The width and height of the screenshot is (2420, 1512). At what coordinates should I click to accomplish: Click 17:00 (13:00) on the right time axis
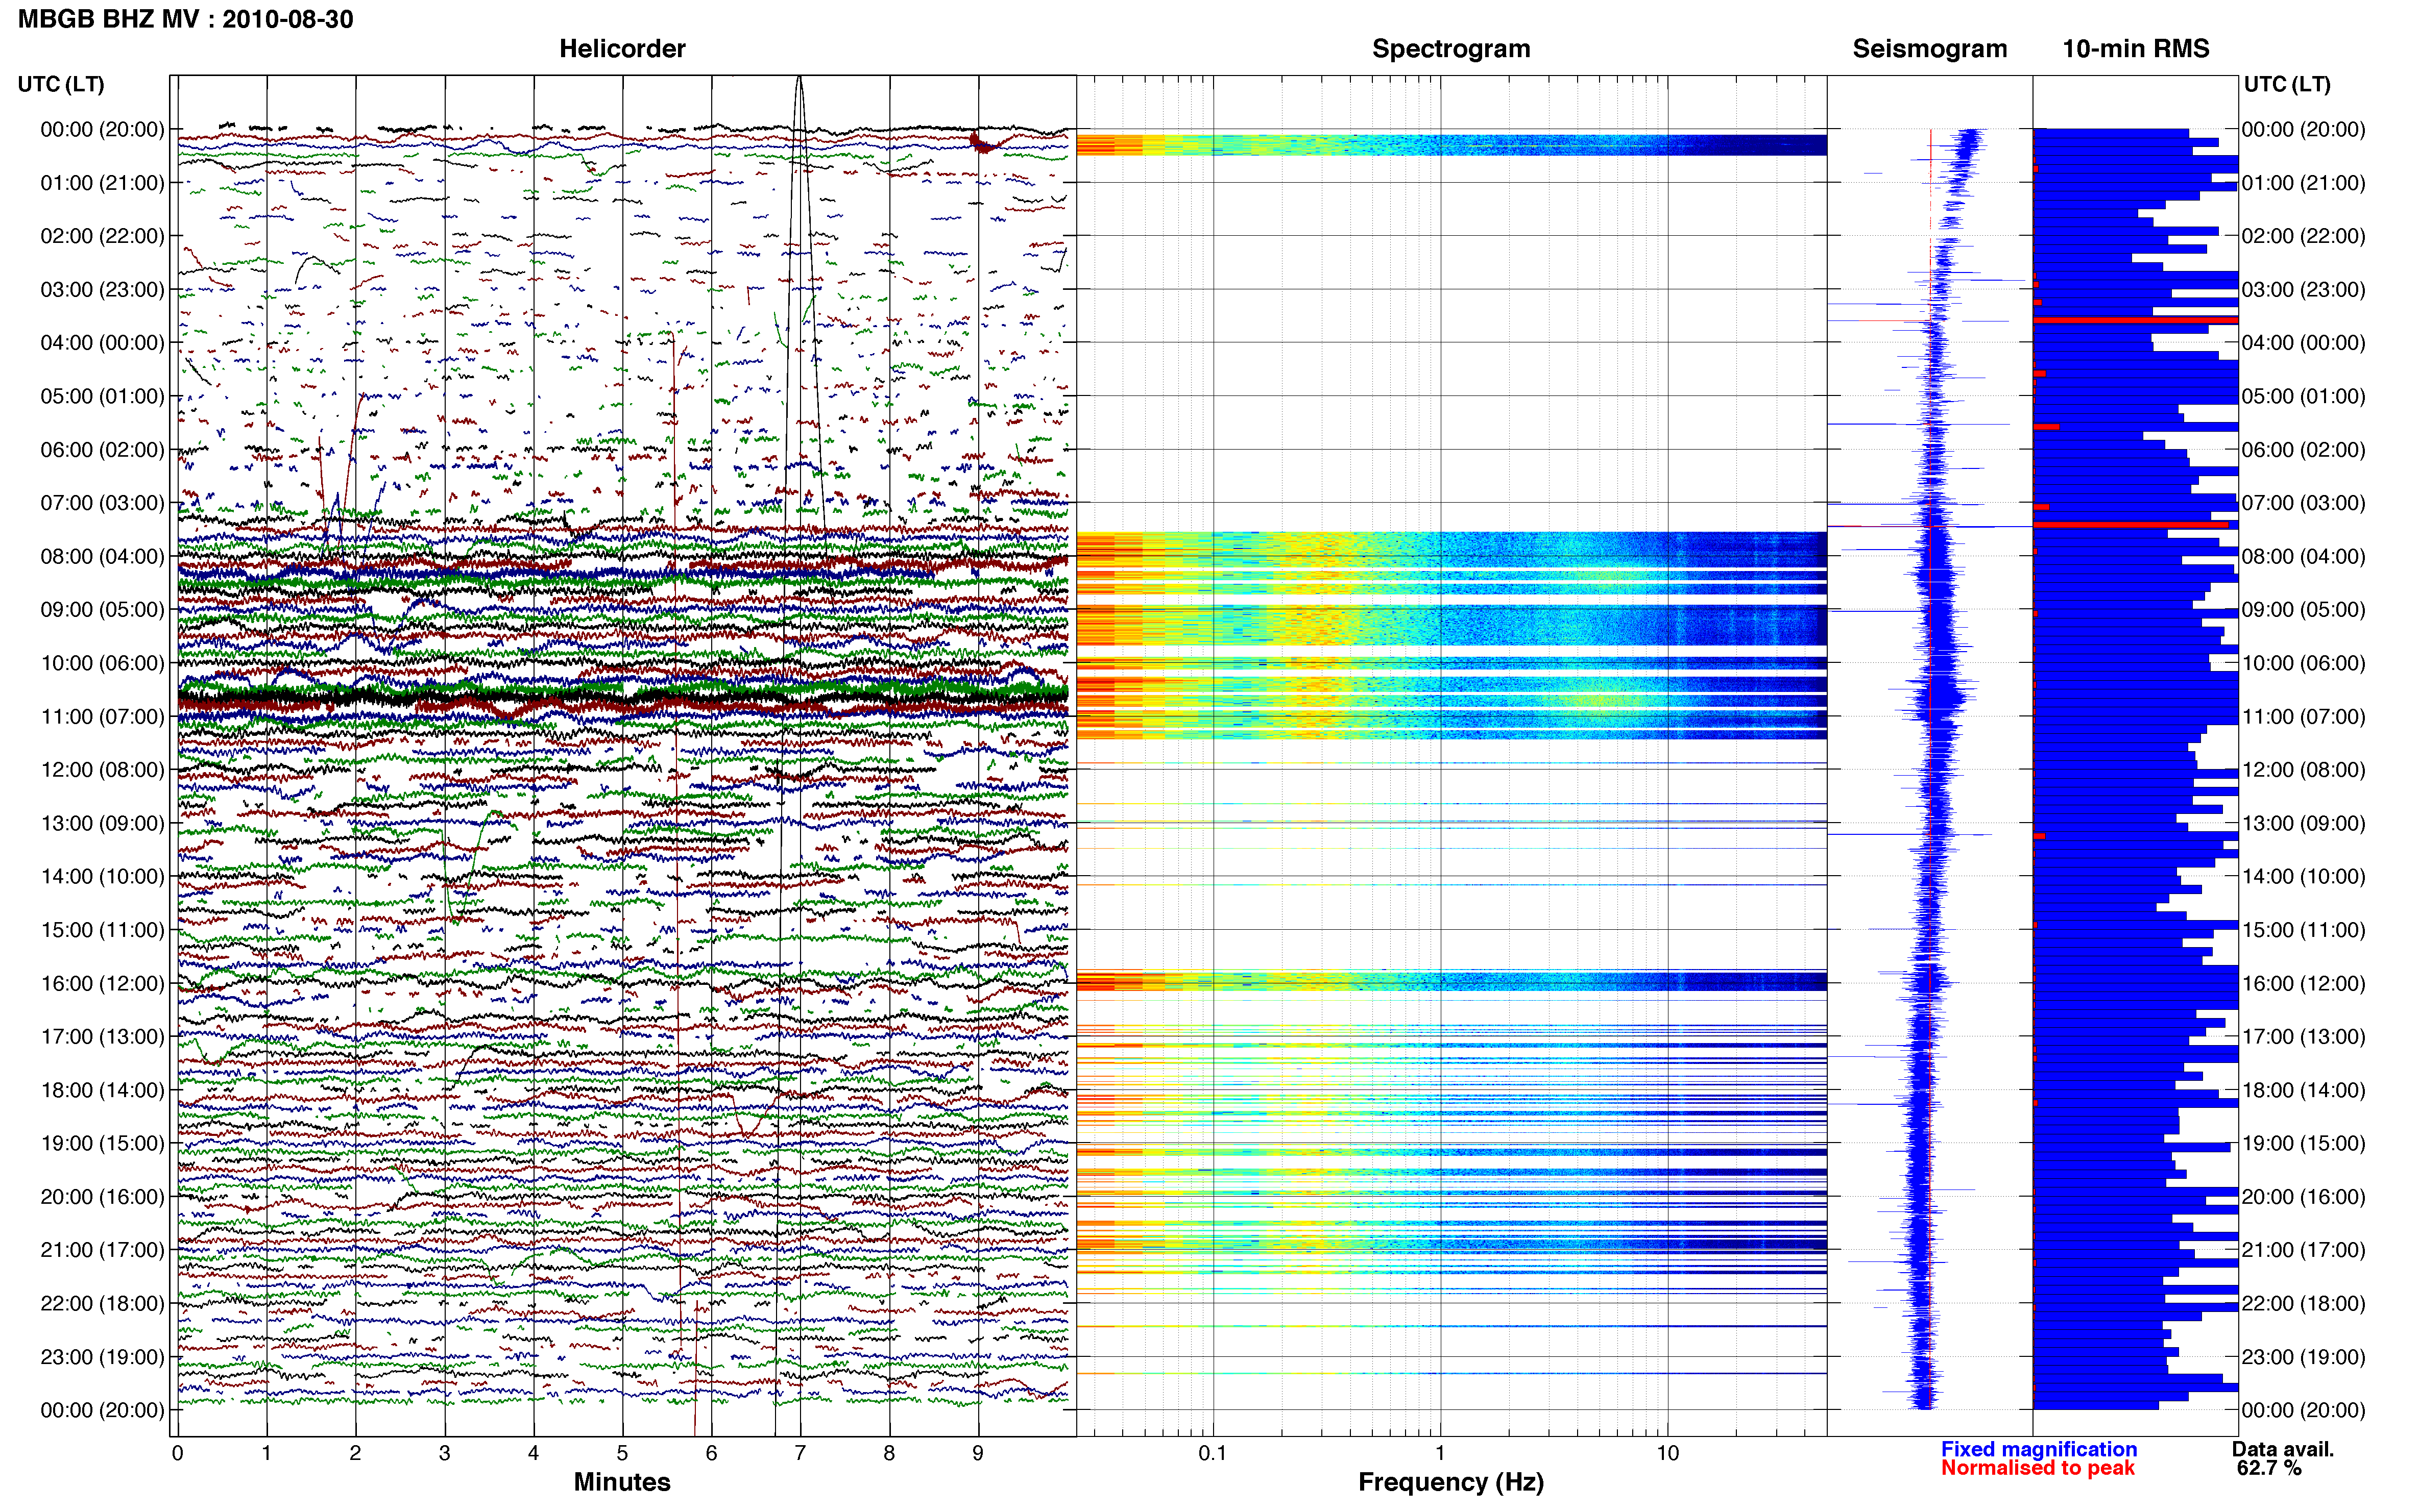[x=2304, y=1036]
